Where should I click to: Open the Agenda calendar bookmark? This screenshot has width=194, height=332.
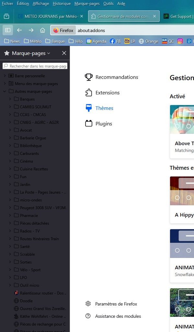[x=96, y=41]
